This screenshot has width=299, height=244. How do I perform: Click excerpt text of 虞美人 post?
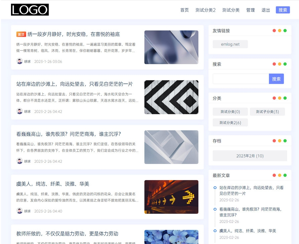point(77,197)
